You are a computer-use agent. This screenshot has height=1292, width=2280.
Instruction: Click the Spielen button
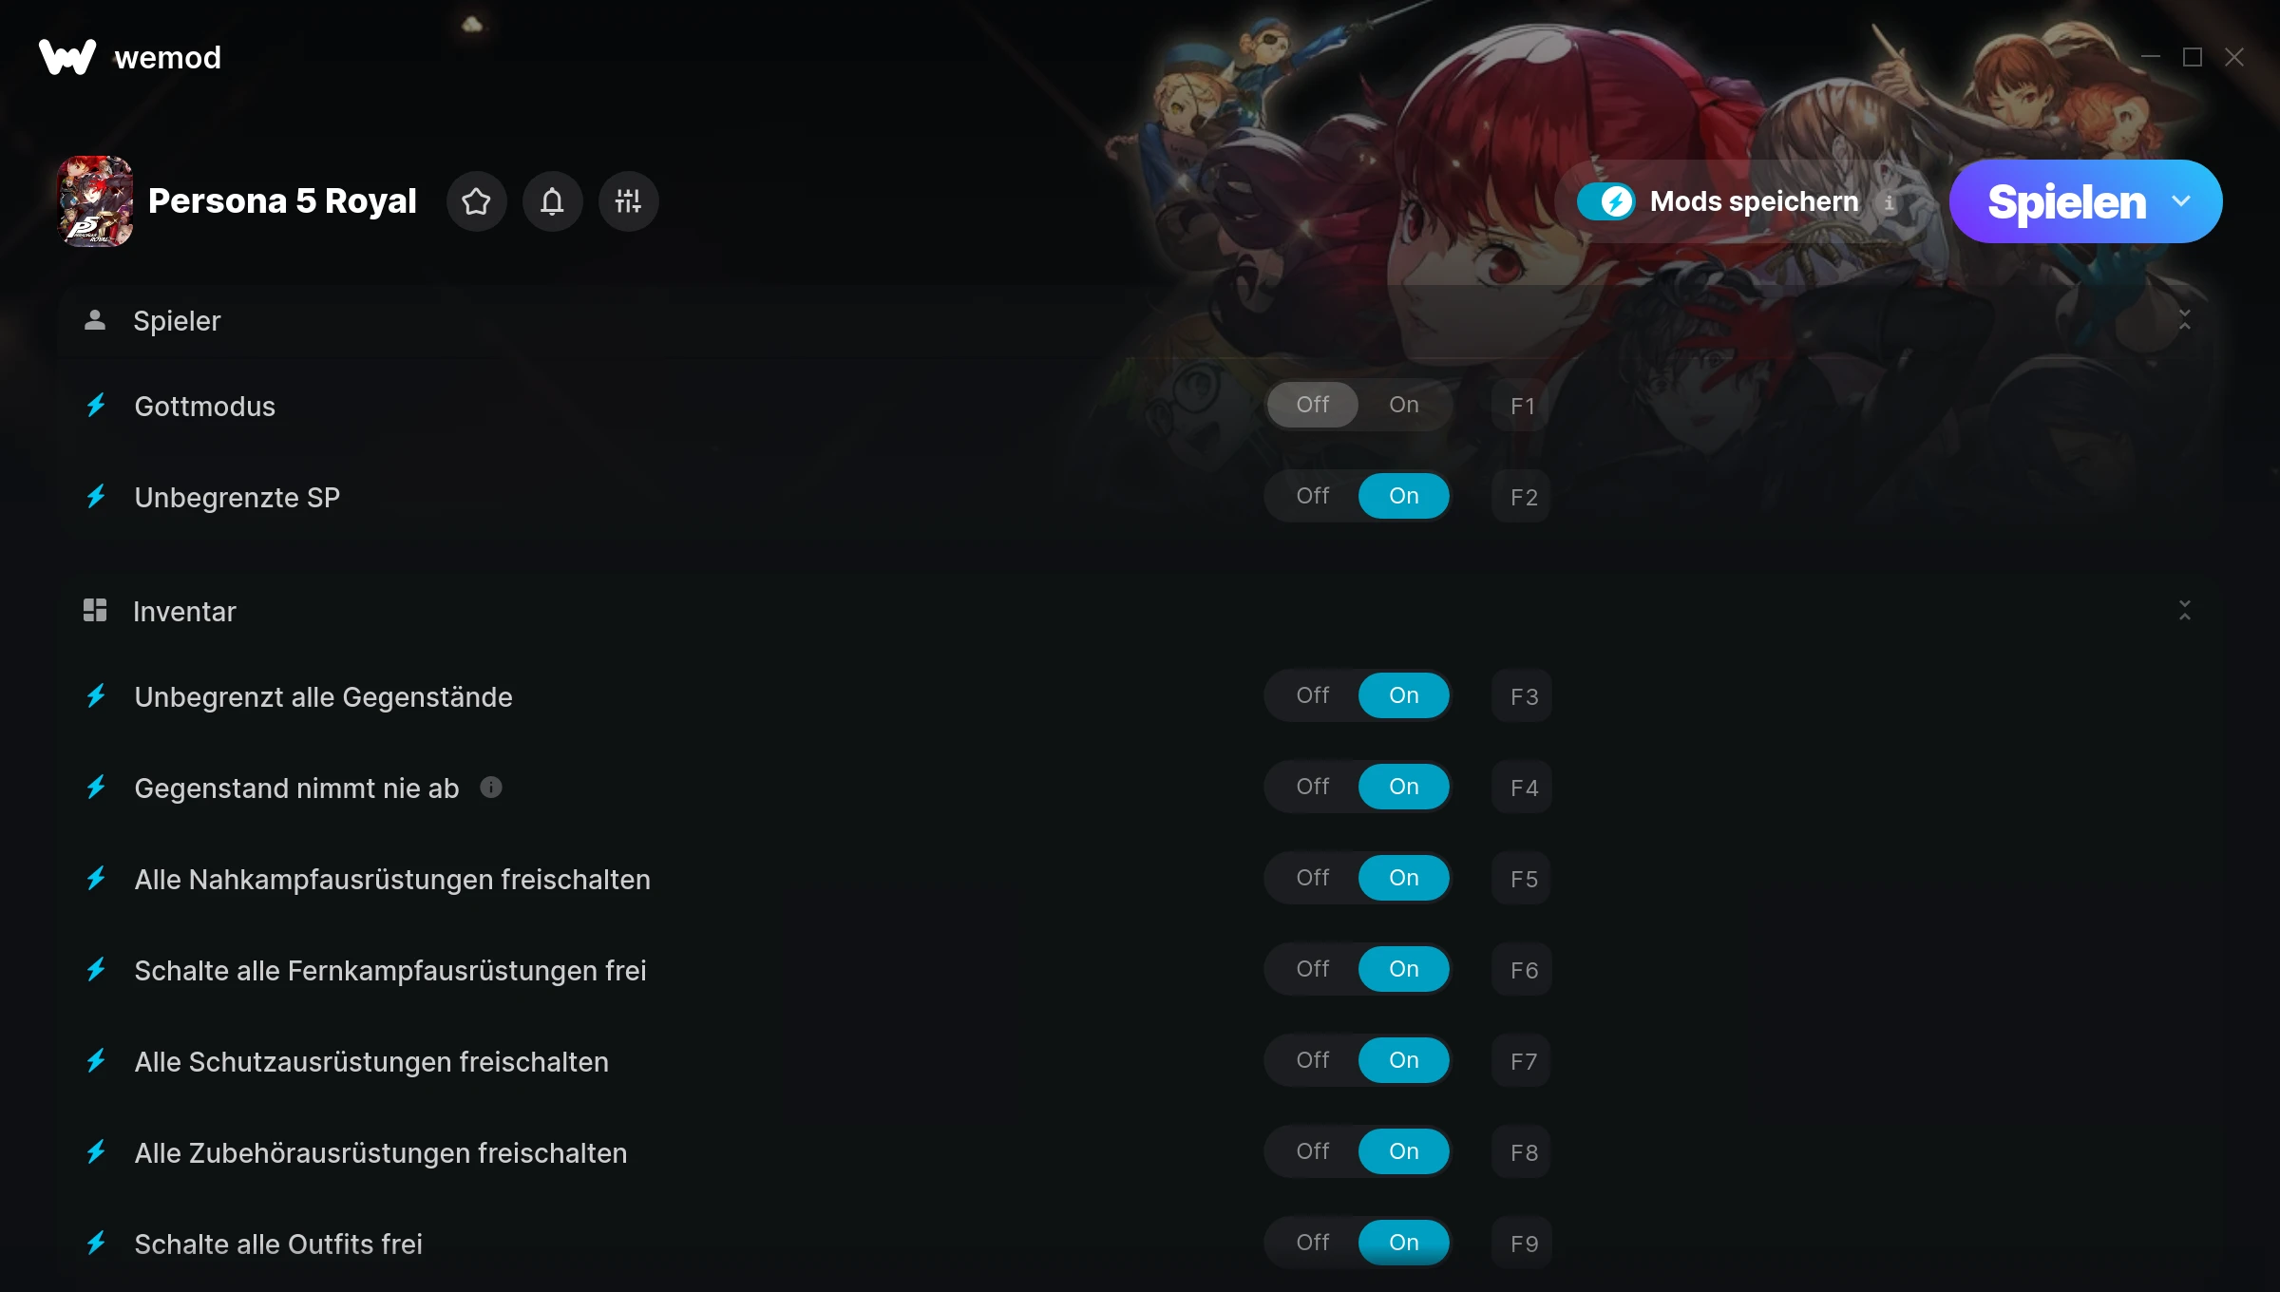pyautogui.click(x=2066, y=201)
